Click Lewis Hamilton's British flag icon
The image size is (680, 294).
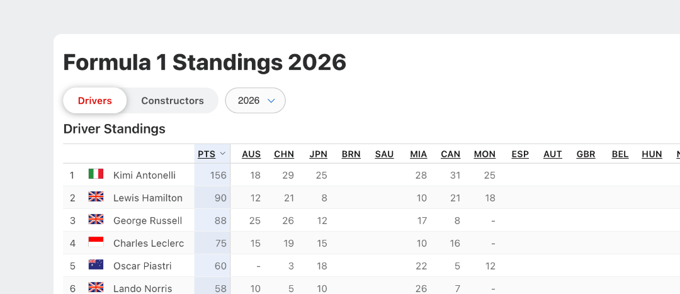pos(96,196)
